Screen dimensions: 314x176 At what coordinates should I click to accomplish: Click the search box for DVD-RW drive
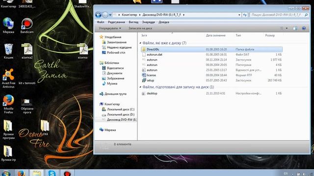[x=279, y=15]
